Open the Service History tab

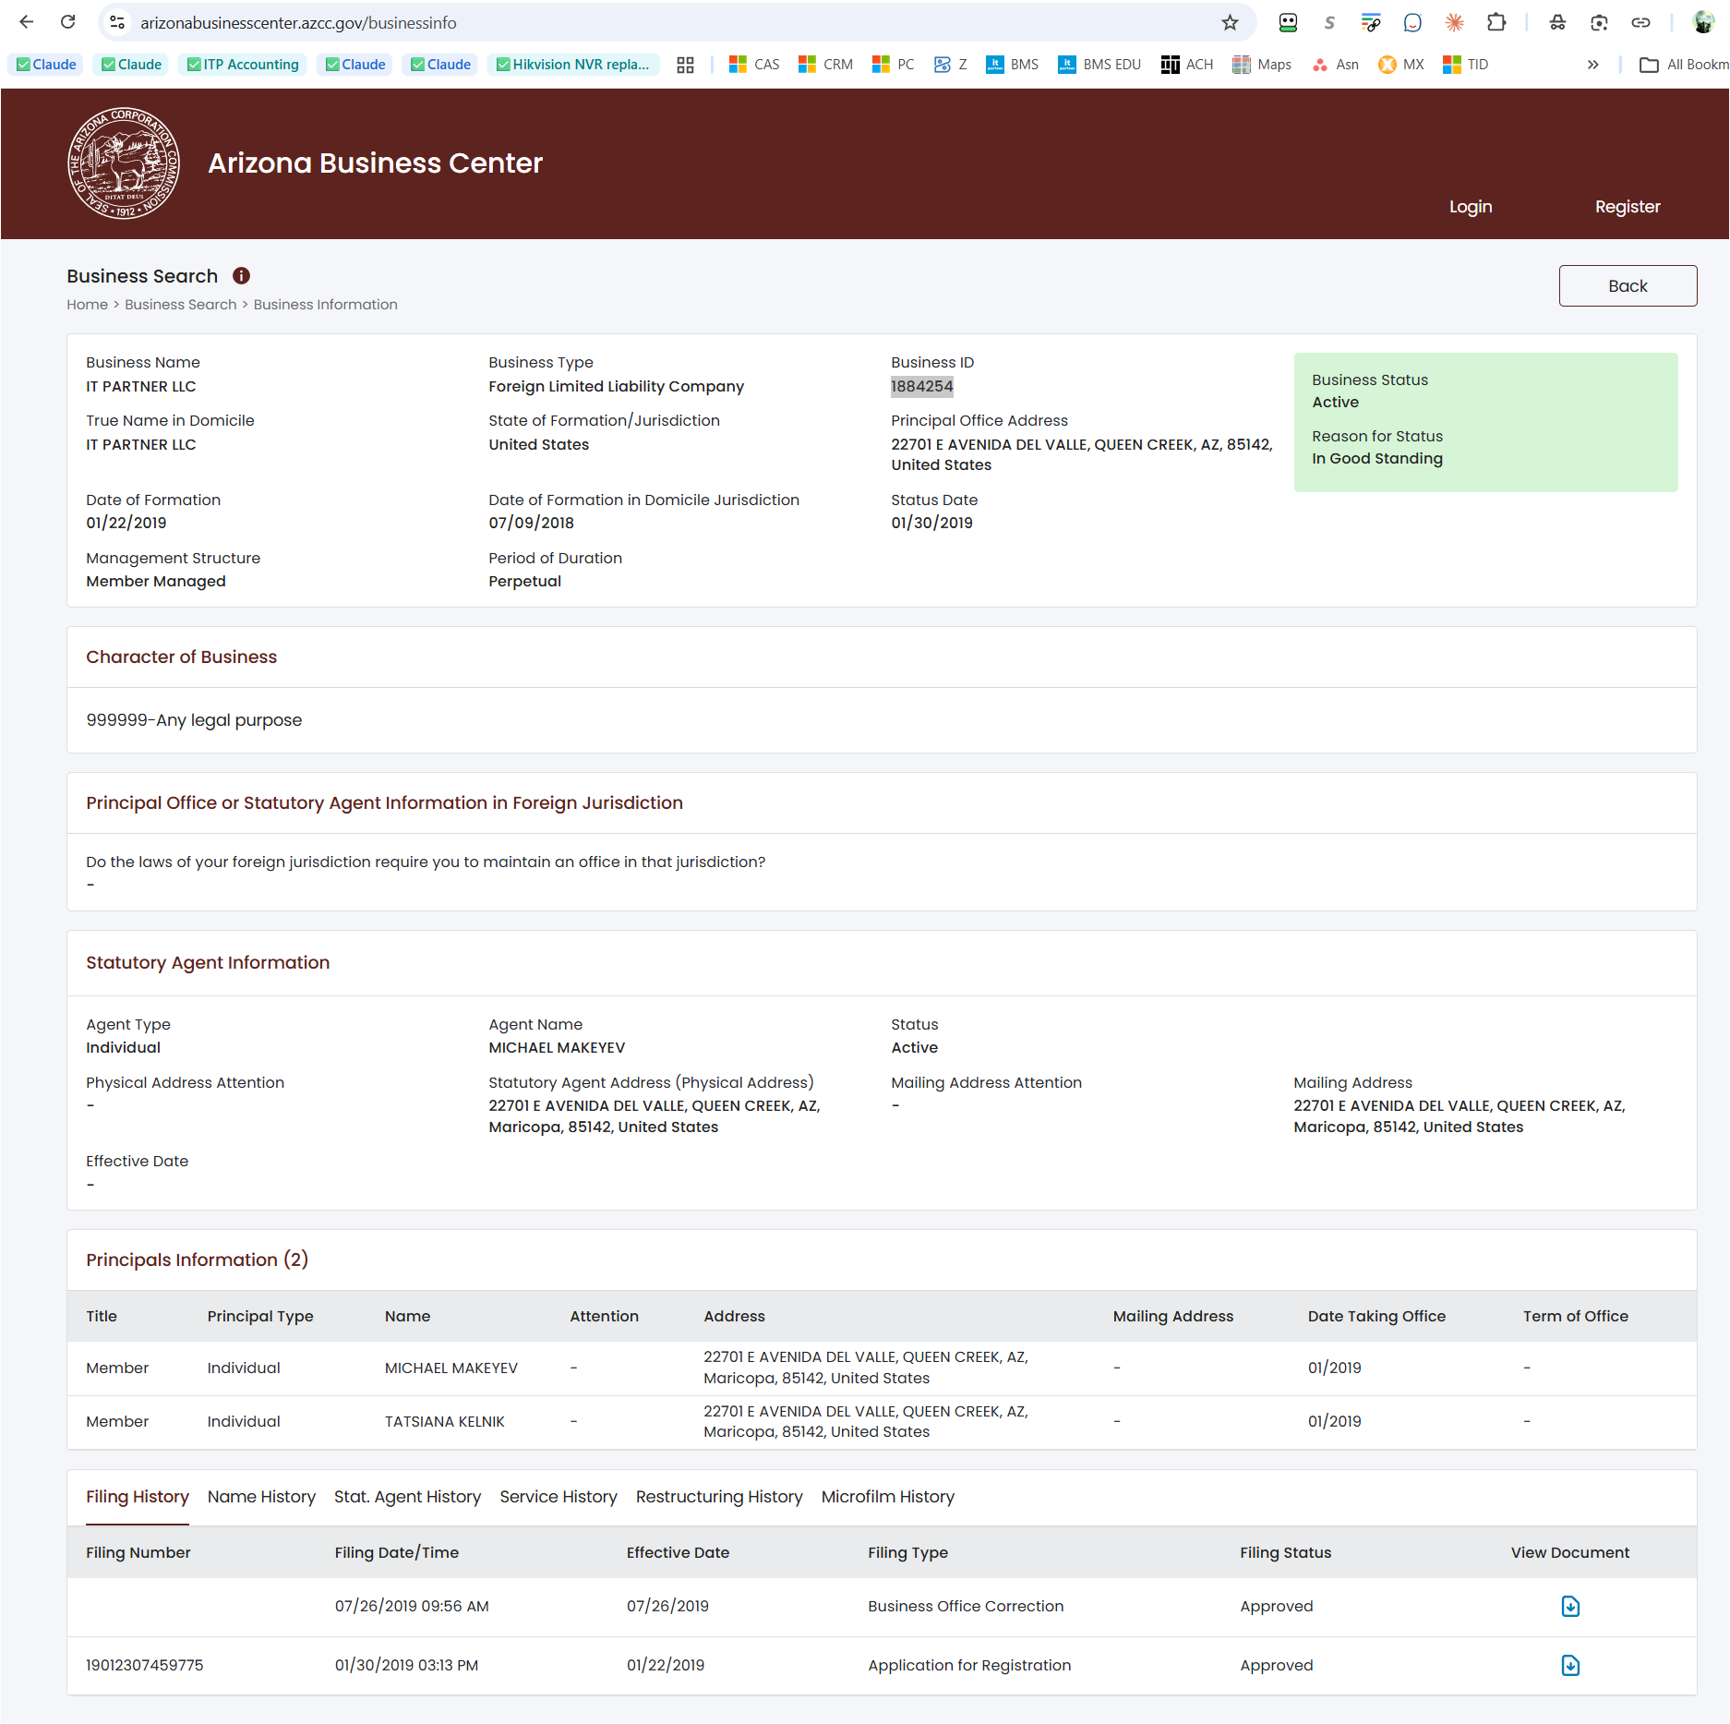click(x=559, y=1497)
